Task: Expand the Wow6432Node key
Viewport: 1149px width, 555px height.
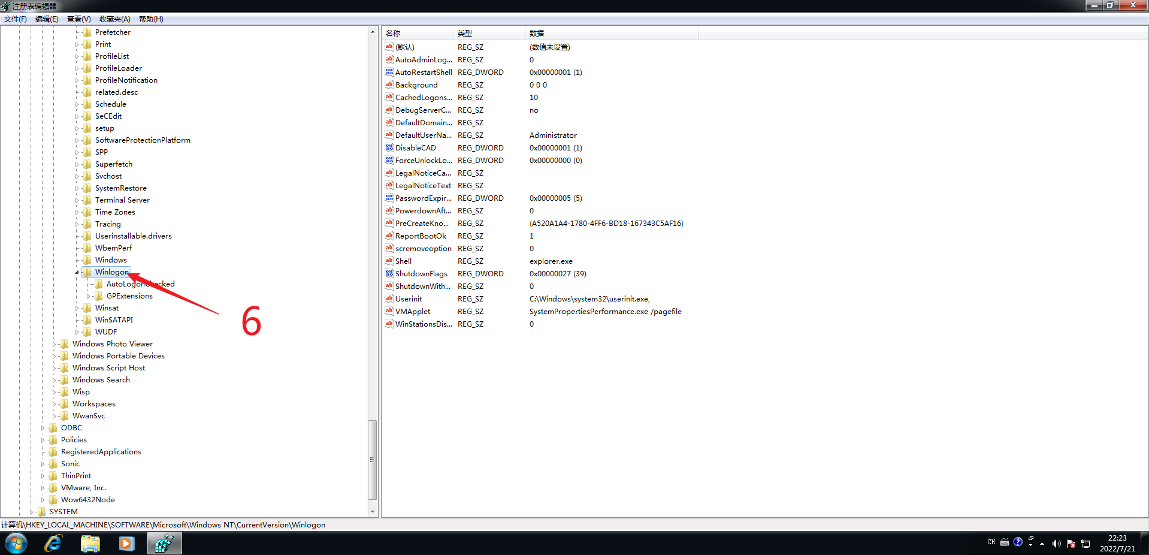Action: pyautogui.click(x=43, y=500)
